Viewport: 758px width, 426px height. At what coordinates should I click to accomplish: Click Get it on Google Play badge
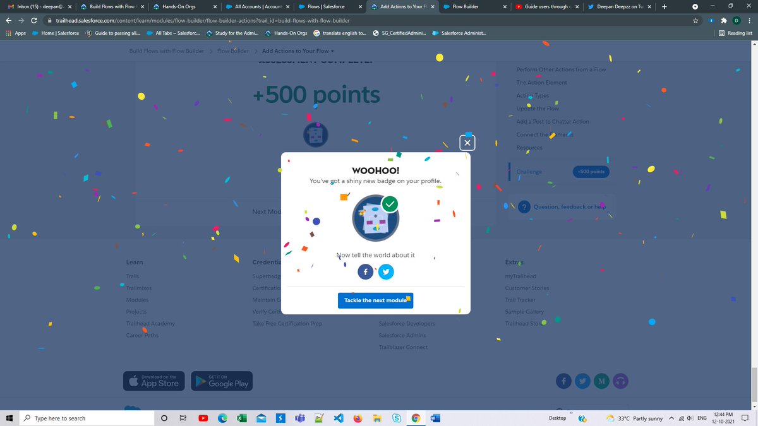(222, 381)
